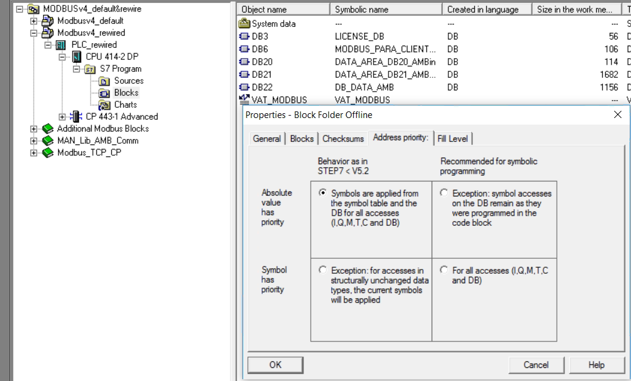Sort by the Symbolic name column header

pos(386,9)
